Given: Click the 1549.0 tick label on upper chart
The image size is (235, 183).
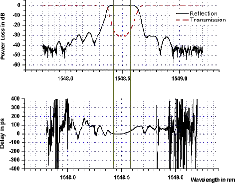Looking at the screenshot, I should click(180, 78).
